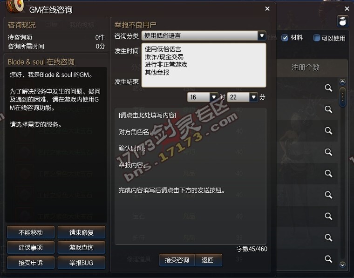Close the background auction window

[347, 8]
